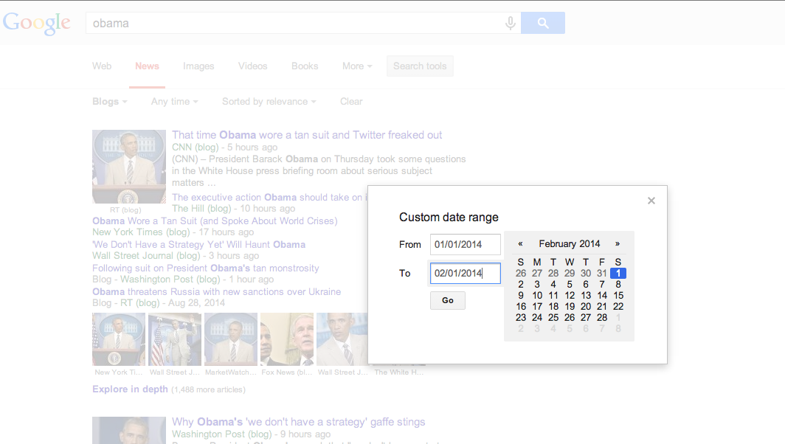Screen dimensions: 785x444
Task: Select January 31 in calendar
Action: coord(602,274)
